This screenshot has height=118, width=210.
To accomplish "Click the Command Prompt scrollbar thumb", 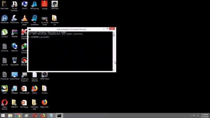I will pos(114,35).
